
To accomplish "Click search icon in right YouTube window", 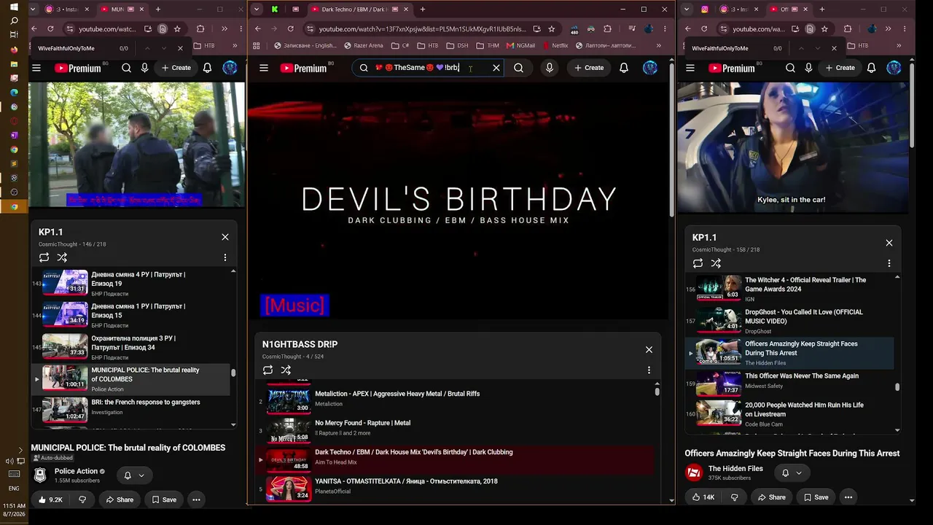I will [790, 68].
